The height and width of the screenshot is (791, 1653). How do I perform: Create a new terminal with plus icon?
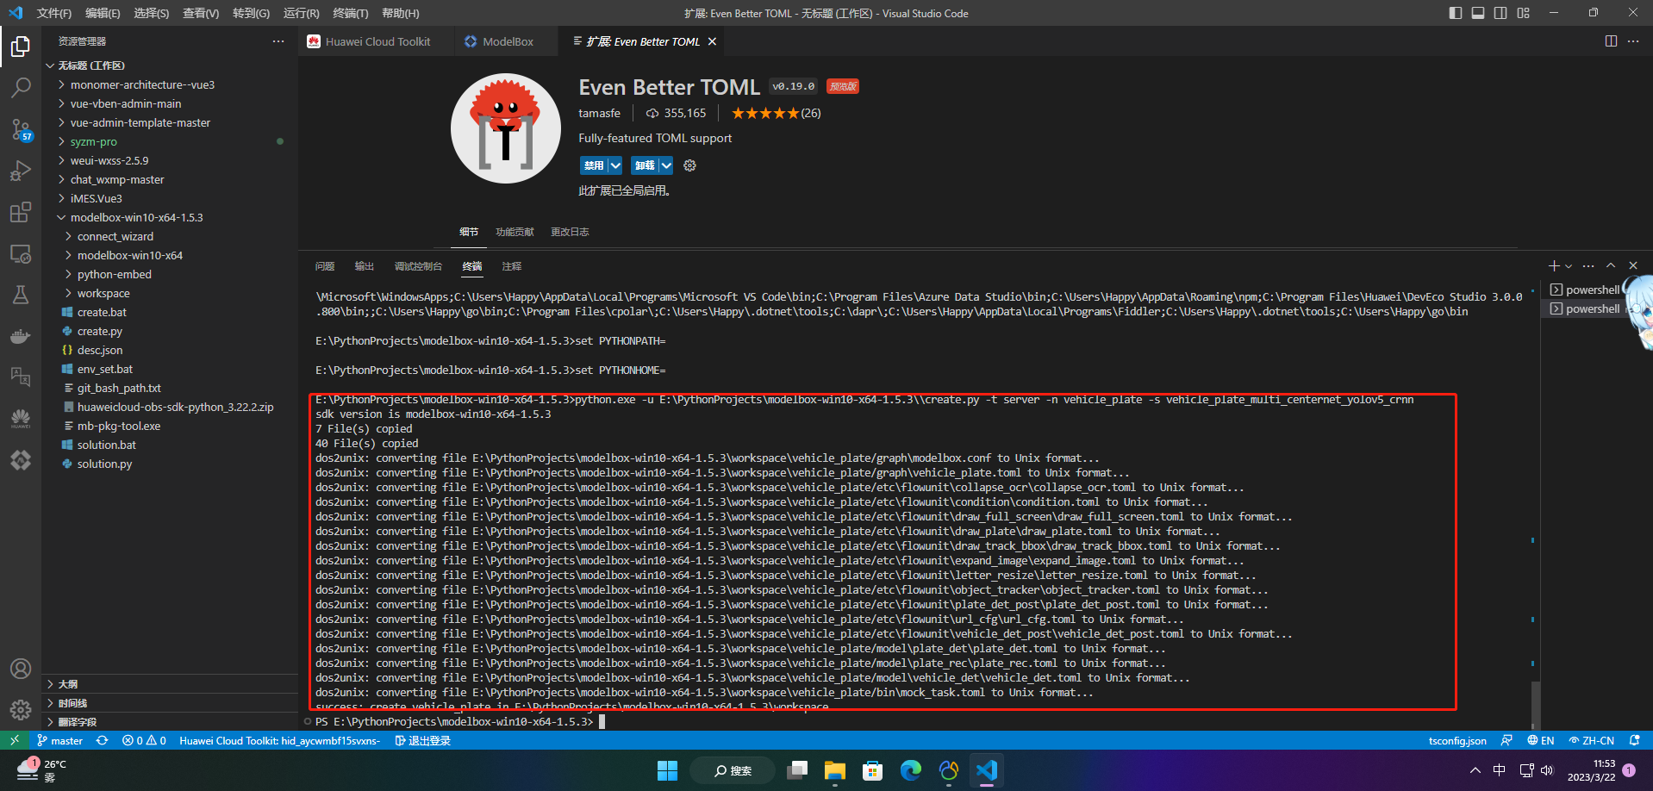(x=1554, y=265)
